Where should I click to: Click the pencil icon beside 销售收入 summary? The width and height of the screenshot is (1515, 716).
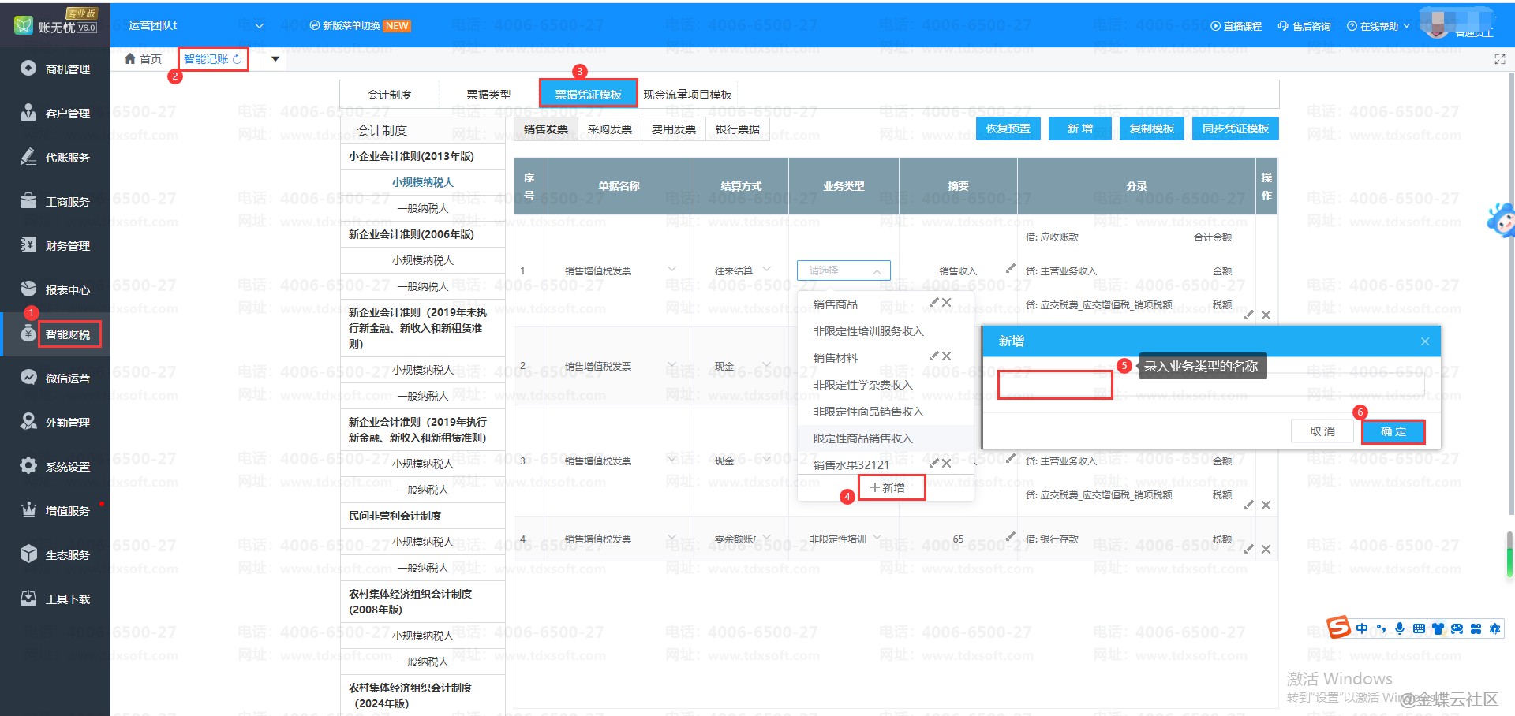(x=1010, y=269)
